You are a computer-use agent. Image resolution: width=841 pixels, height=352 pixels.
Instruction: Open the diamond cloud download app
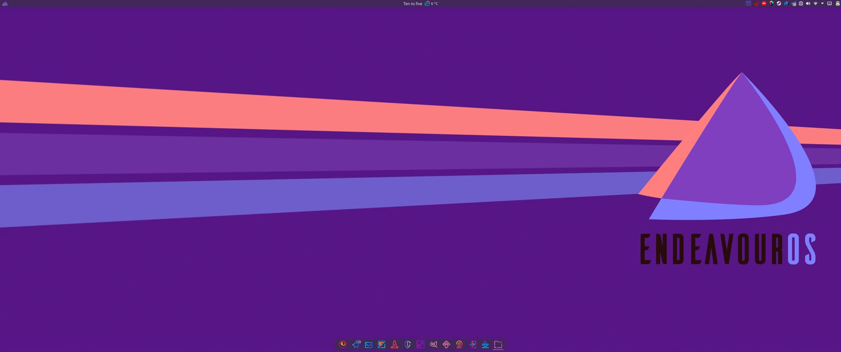tap(446, 345)
